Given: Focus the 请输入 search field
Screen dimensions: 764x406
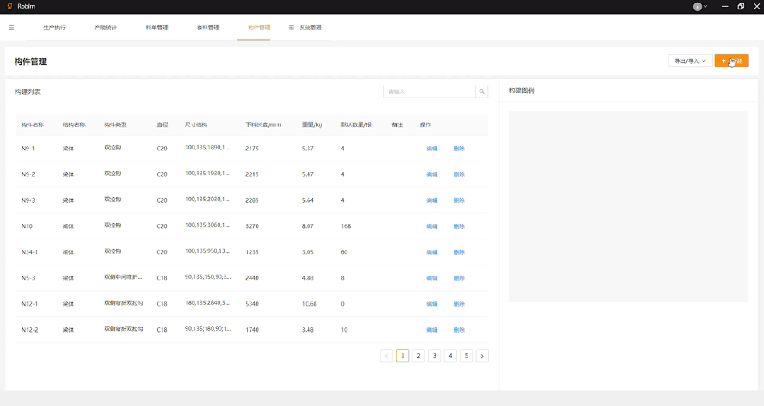Looking at the screenshot, I should tap(429, 91).
